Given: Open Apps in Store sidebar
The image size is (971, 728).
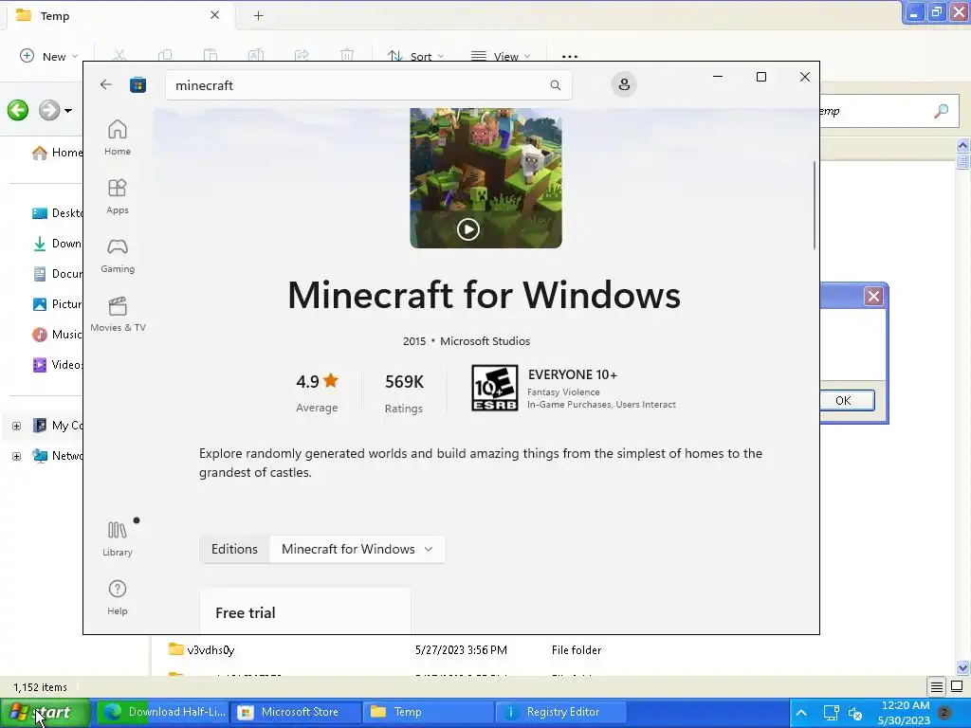Looking at the screenshot, I should 118,196.
